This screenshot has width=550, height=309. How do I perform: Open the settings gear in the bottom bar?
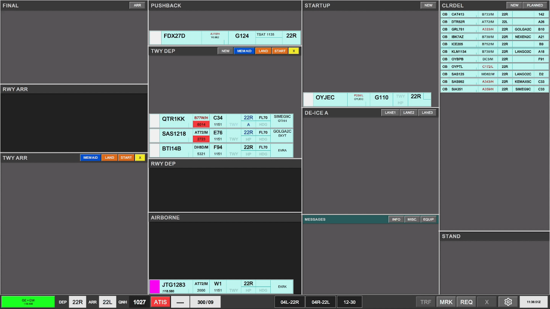[508, 302]
